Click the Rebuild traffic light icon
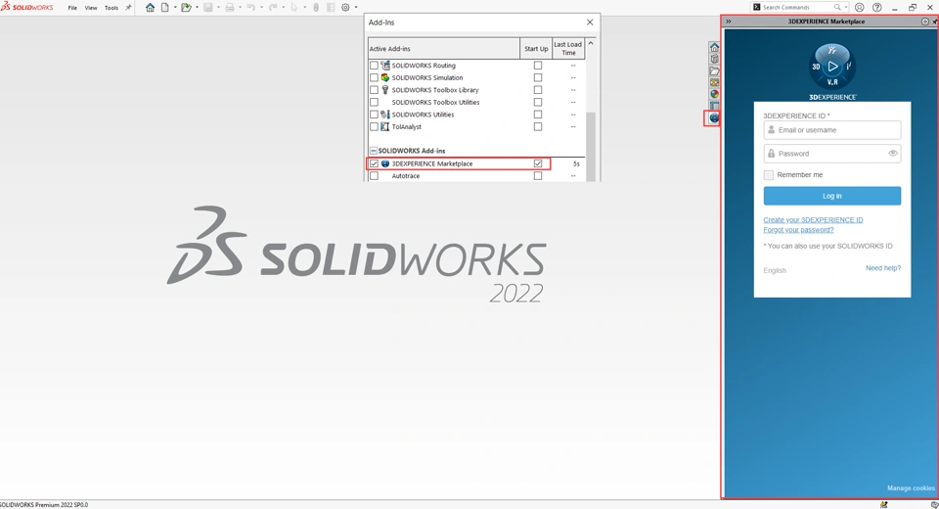 coord(316,7)
